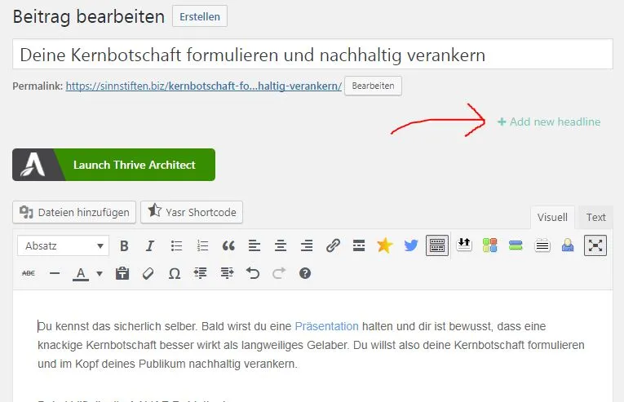Open the sinnstiften.biz permalink URL
The width and height of the screenshot is (624, 402).
[203, 86]
